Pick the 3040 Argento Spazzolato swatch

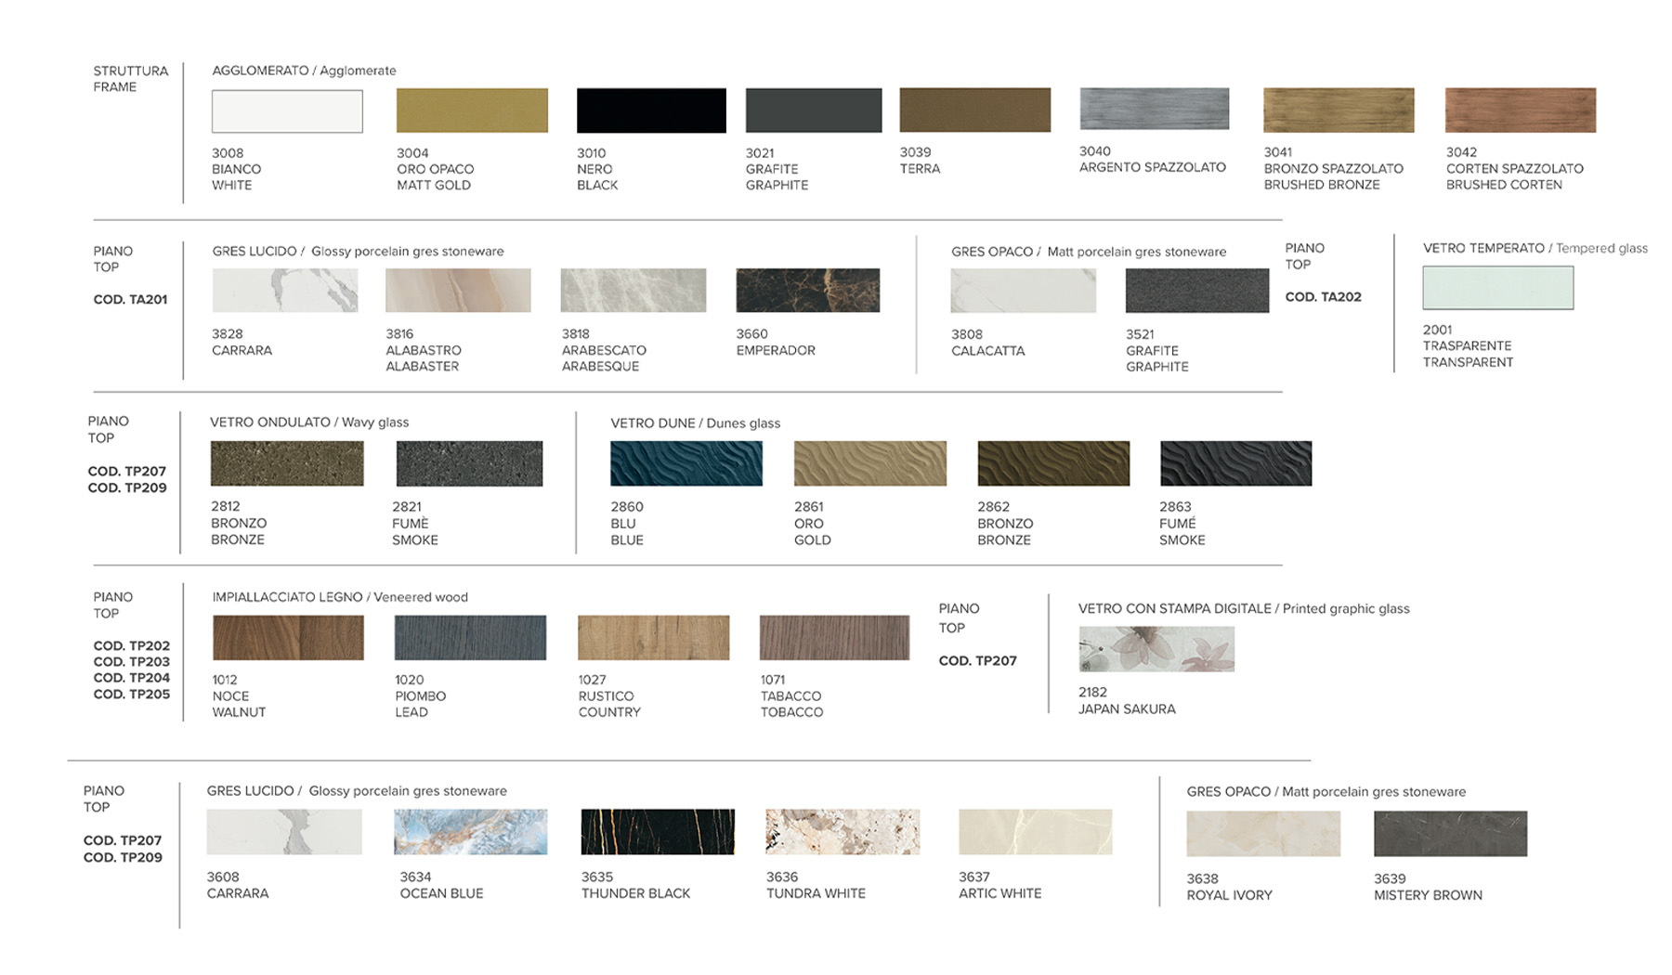(x=1154, y=109)
